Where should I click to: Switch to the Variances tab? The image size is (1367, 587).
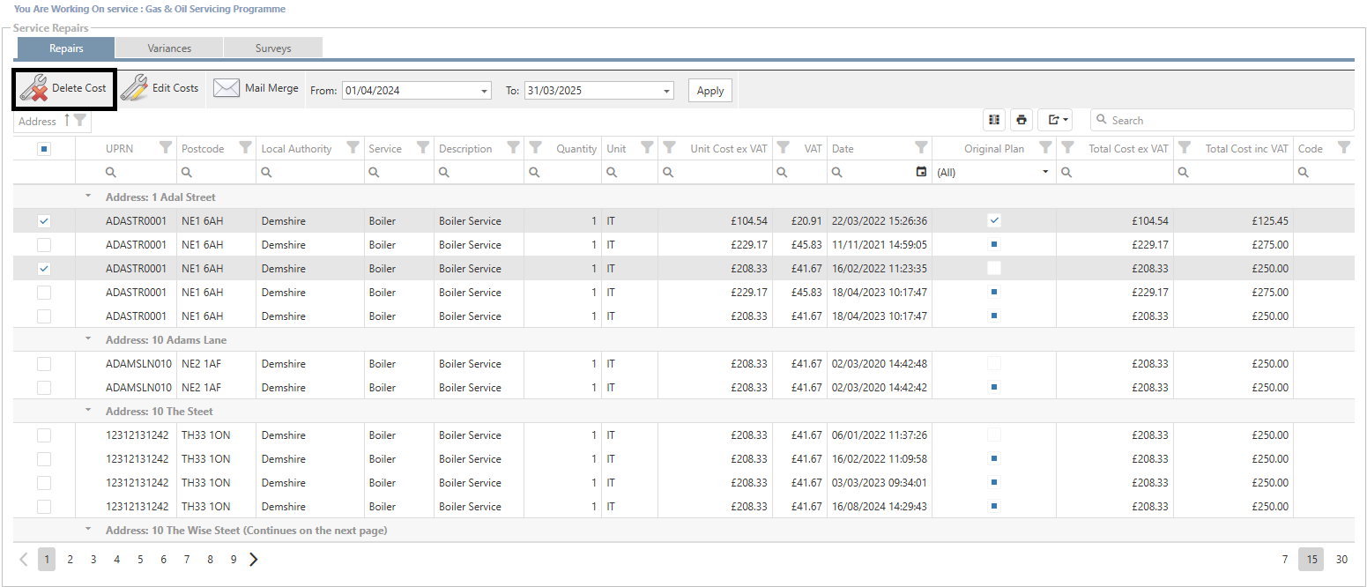click(169, 48)
